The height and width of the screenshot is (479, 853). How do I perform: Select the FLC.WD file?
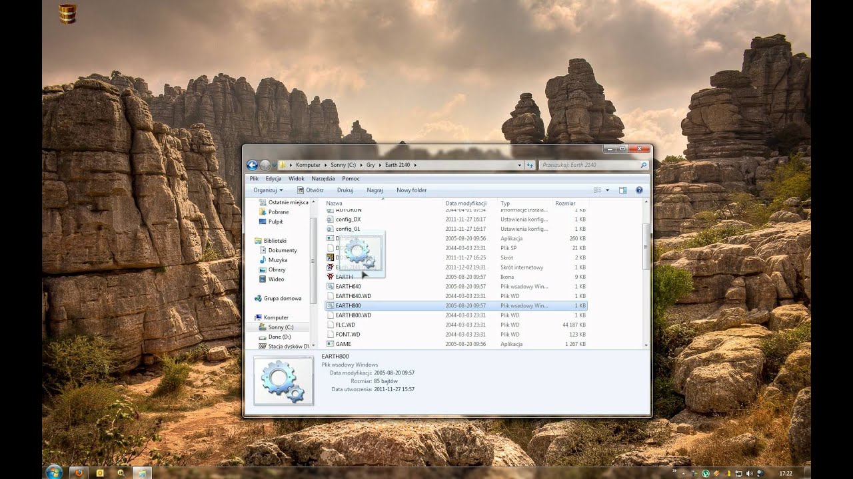[x=456, y=325]
